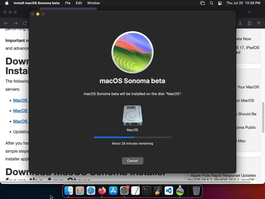This screenshot has height=199, width=265.
Task: Open the Install macOS Sonoma beta menu
Action: (36, 3)
